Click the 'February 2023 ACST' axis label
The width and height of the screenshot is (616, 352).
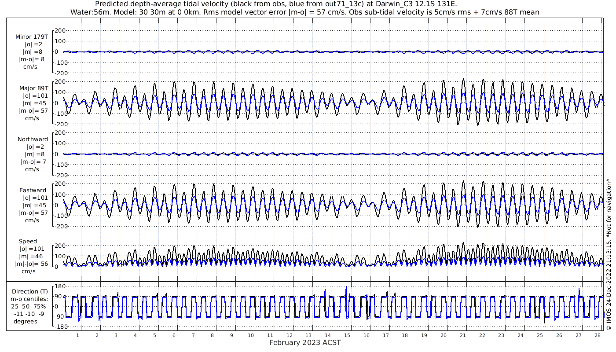tap(305, 343)
